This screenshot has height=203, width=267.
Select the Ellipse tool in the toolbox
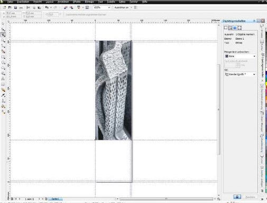(x=3, y=63)
